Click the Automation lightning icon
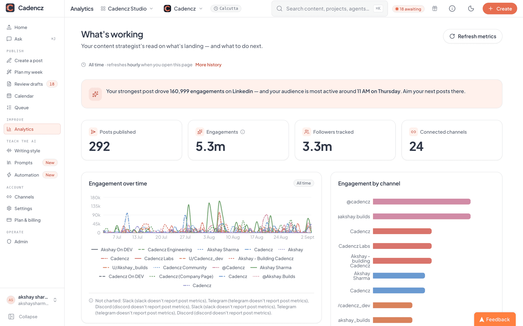 coord(9,175)
